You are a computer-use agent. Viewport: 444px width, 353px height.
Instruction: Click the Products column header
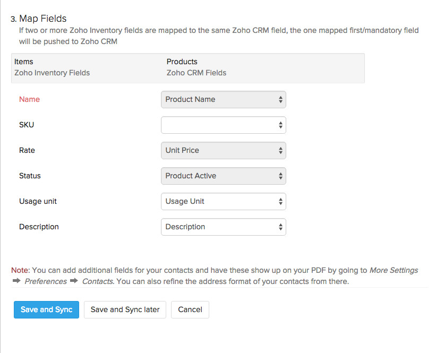click(182, 62)
